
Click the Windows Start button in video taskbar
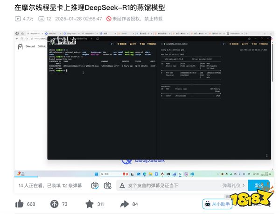coord(97,174)
